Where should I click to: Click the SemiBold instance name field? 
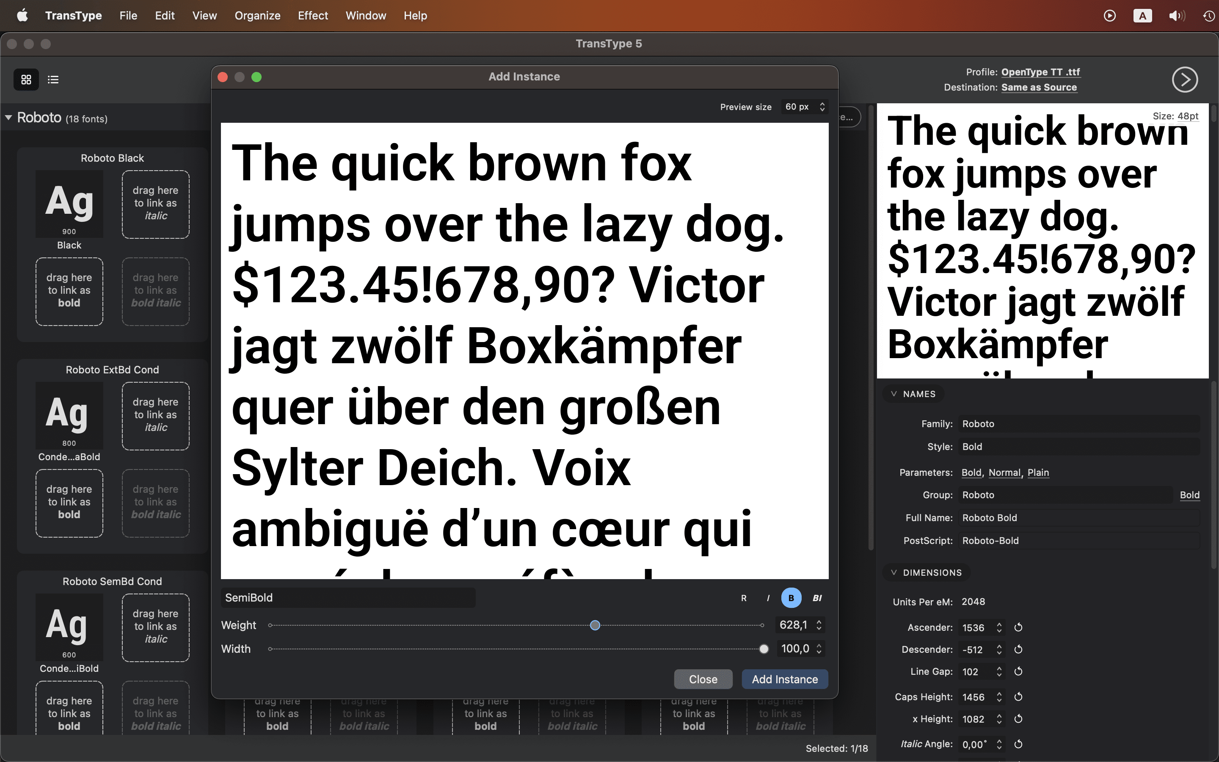(348, 598)
